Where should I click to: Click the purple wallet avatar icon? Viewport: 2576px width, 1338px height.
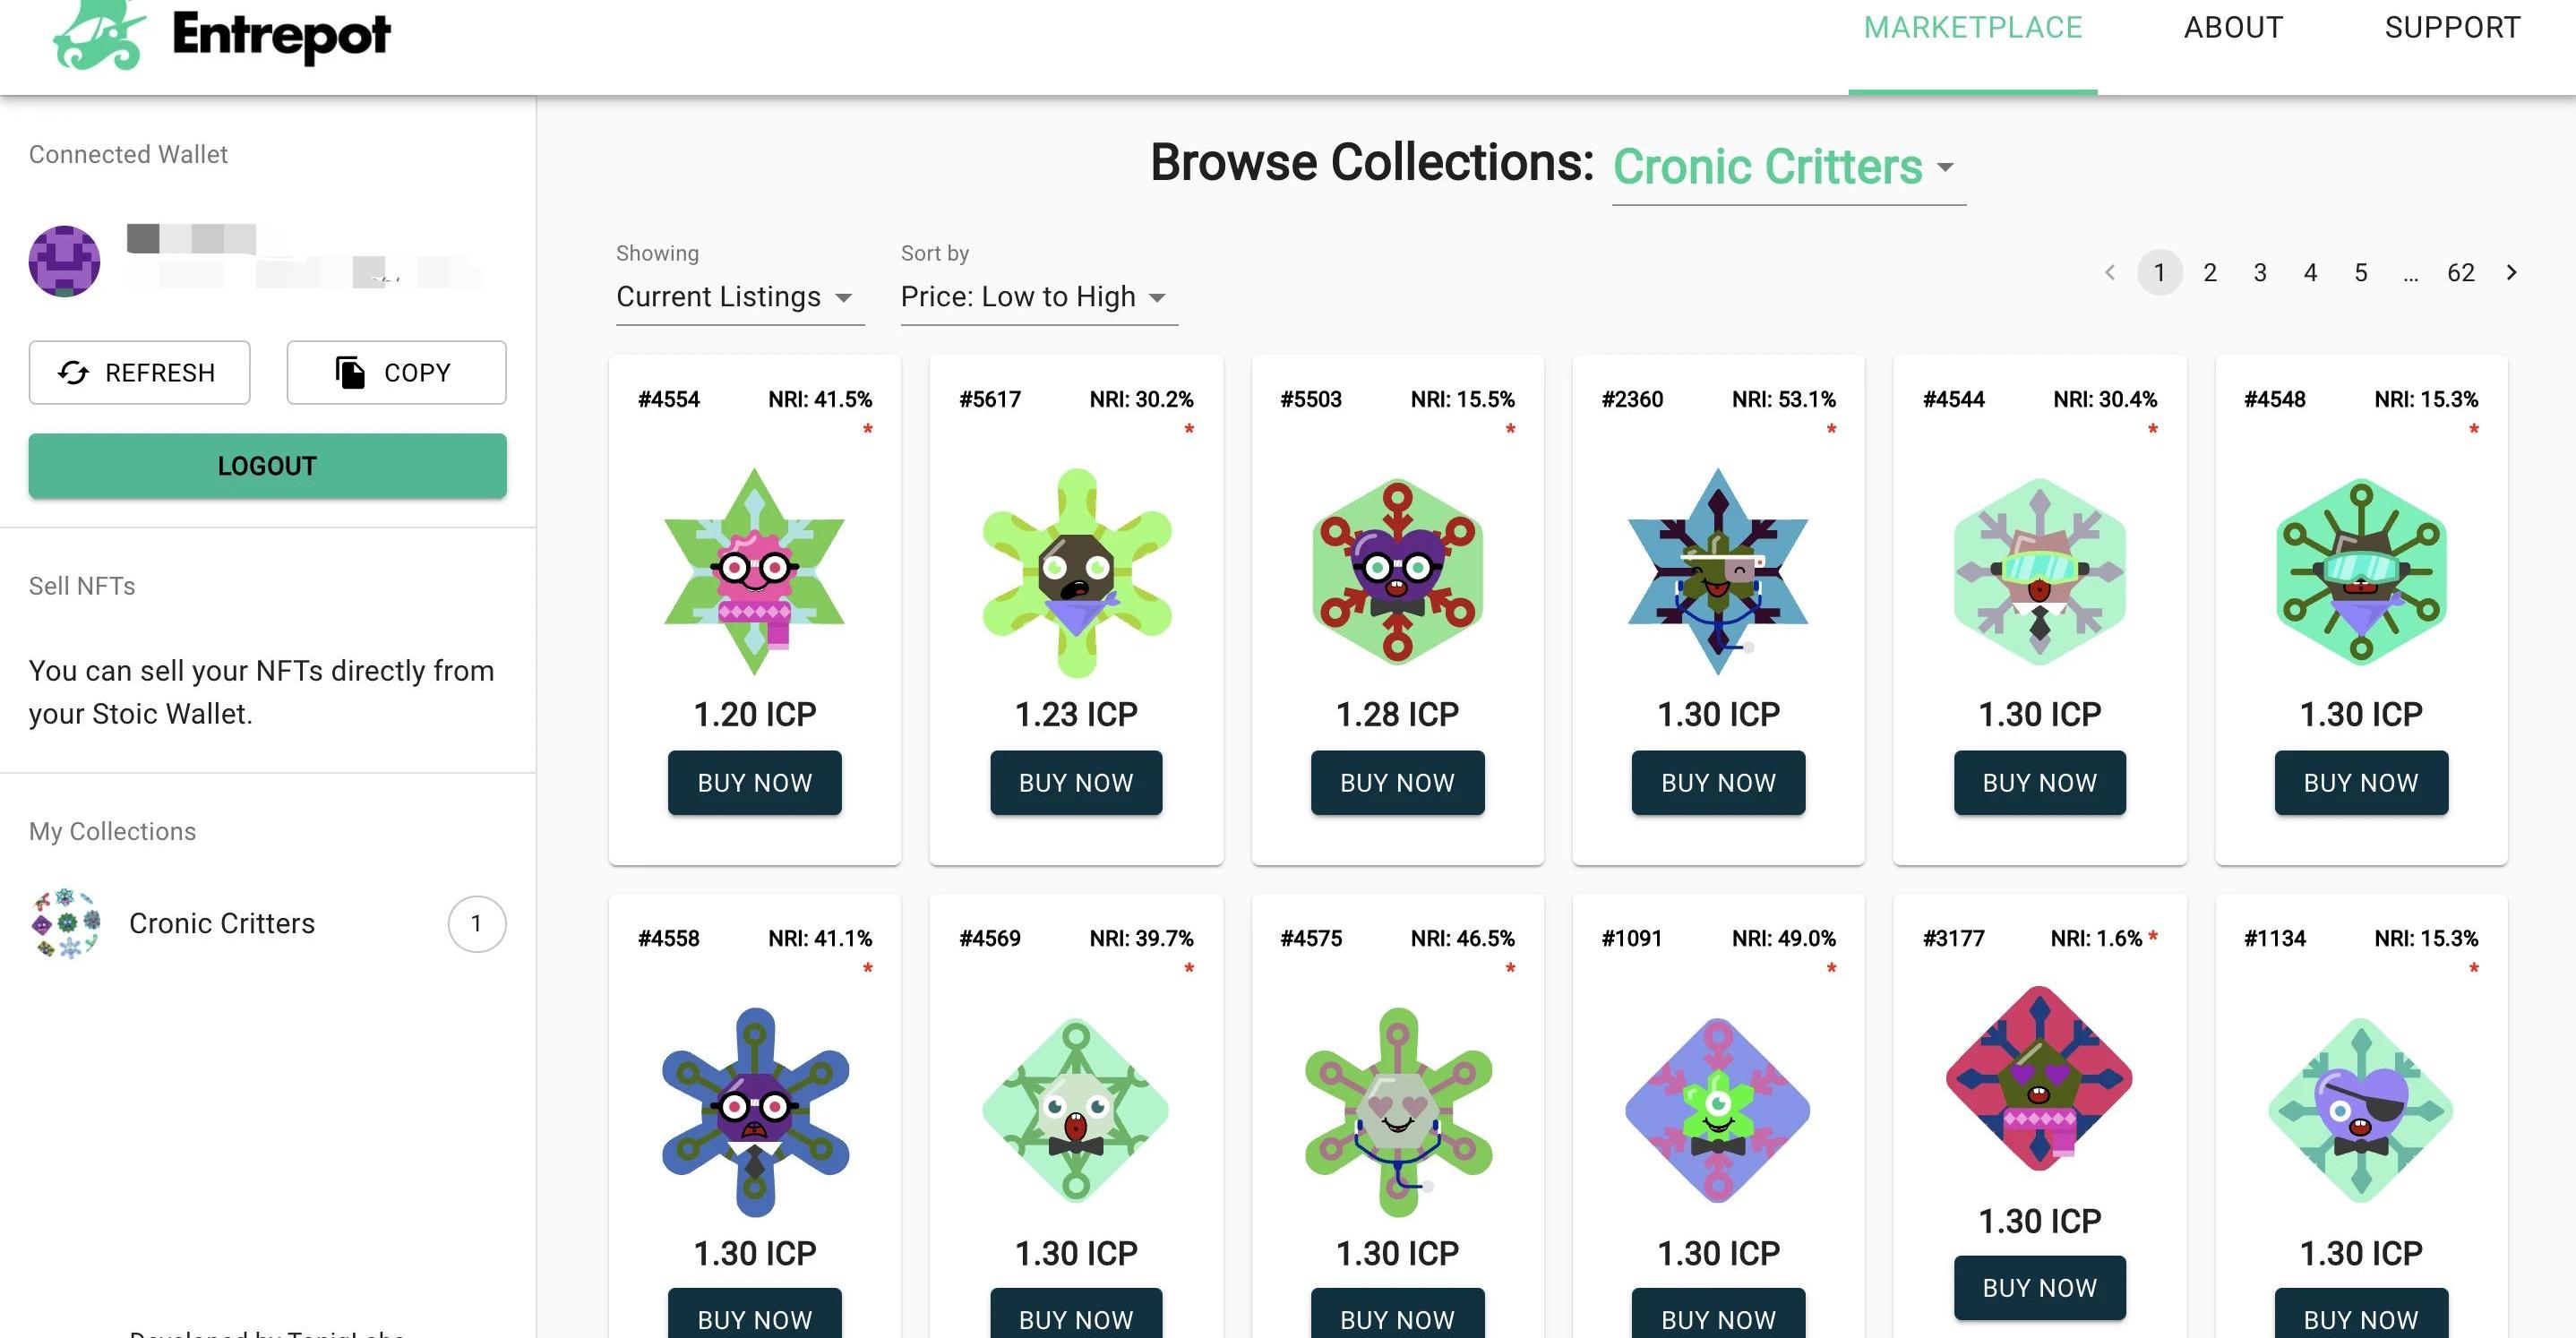click(64, 261)
